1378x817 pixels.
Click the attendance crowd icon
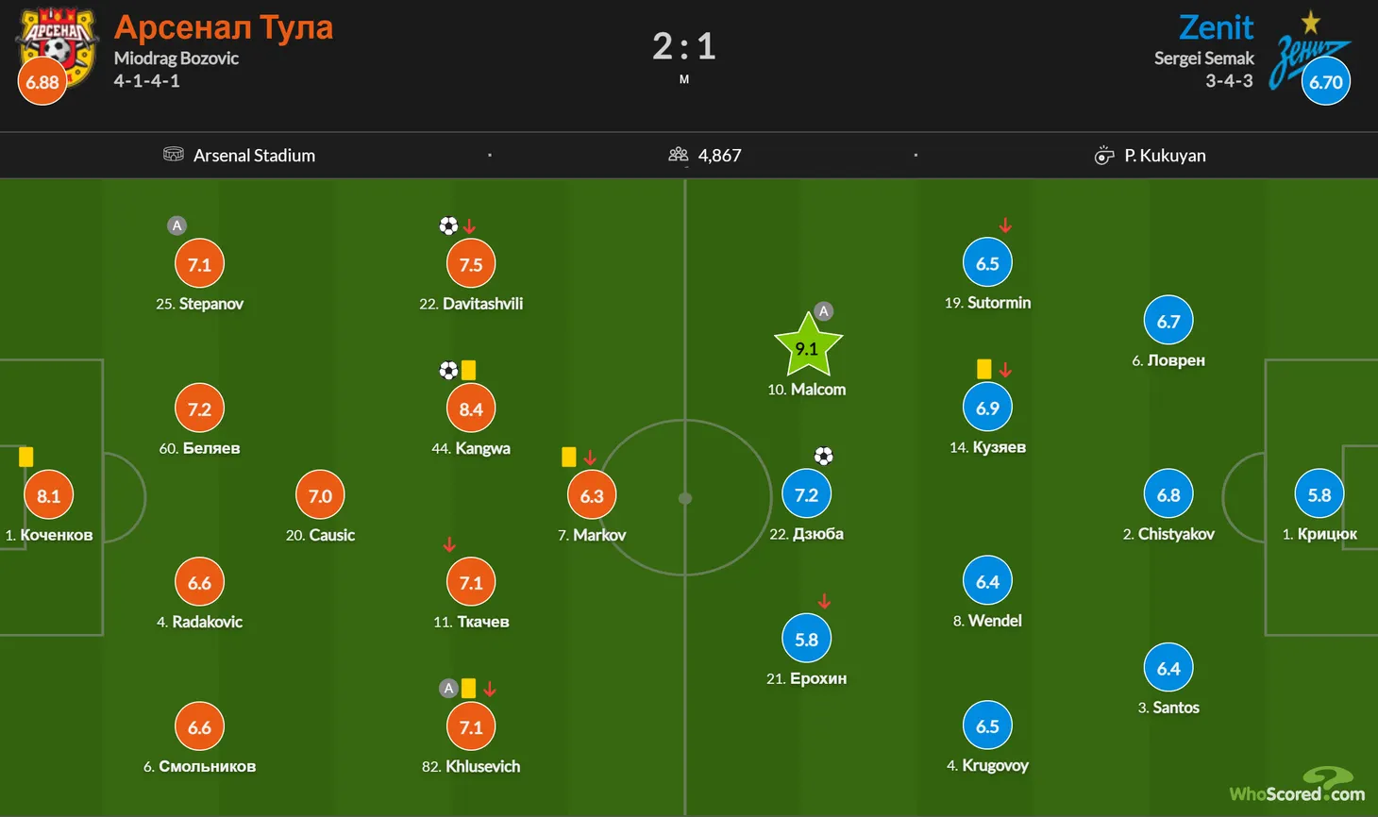point(678,155)
